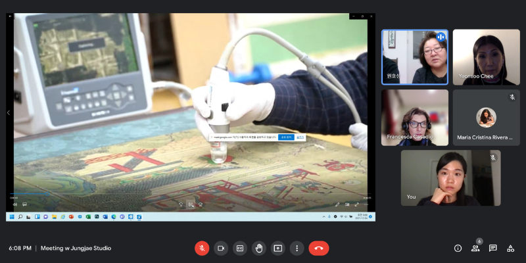Viewport: 526px width, 263px height.
Task: Click the player's volume speaker icon
Action: (14, 204)
